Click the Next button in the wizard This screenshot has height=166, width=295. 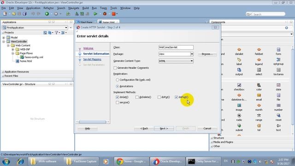click(x=164, y=129)
